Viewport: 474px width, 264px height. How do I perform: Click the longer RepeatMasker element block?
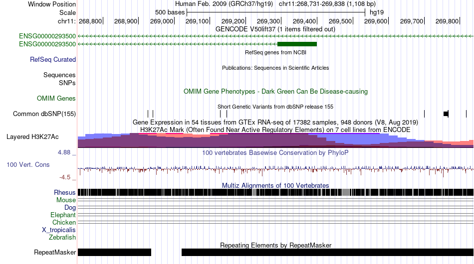327,252
